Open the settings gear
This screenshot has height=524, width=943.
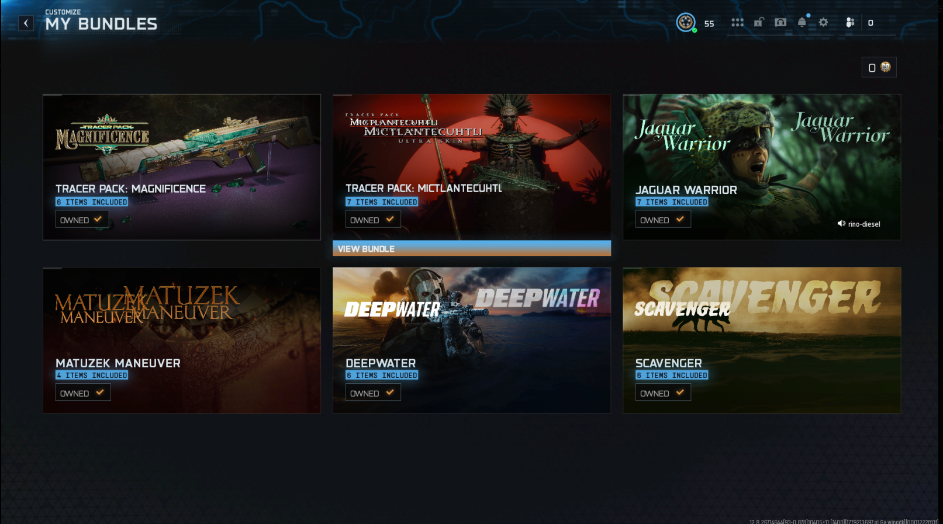[823, 23]
